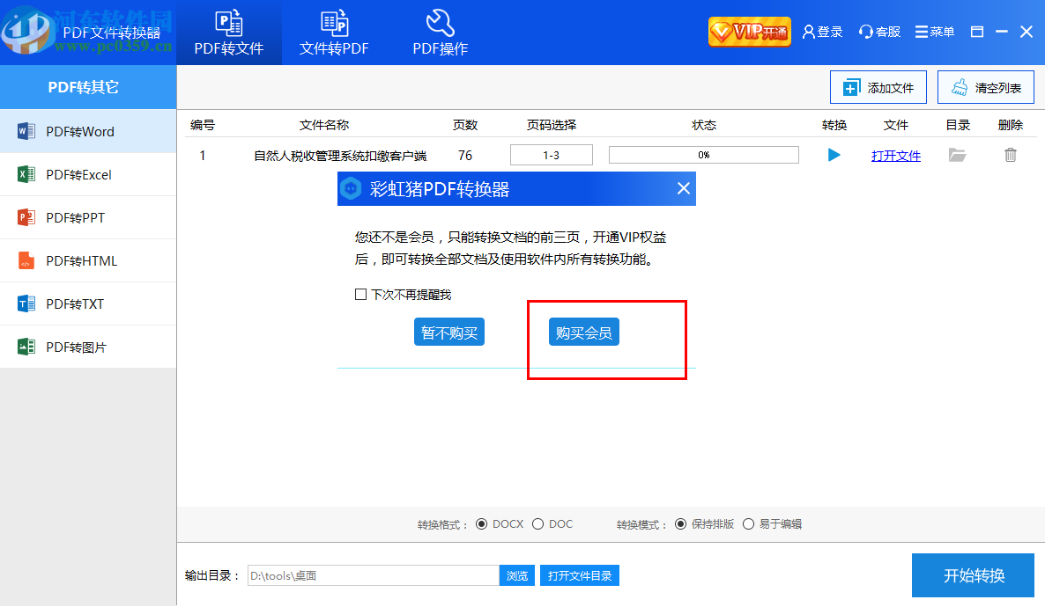Click the 文件名称 column header
Image resolution: width=1045 pixels, height=607 pixels.
pos(324,125)
